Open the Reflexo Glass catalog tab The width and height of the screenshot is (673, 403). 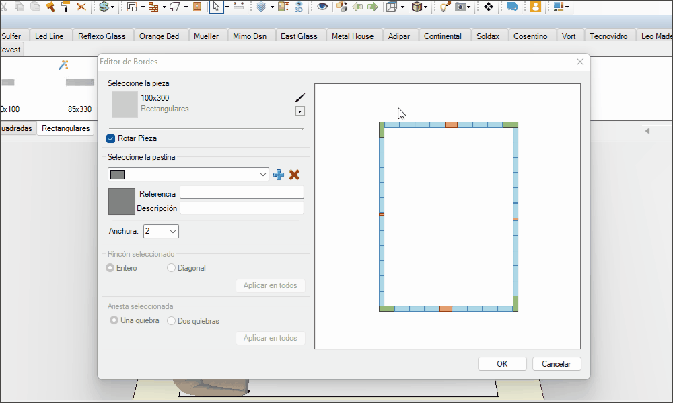point(102,36)
